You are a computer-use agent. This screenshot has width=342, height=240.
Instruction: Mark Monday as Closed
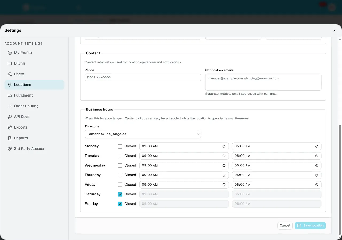tap(120, 146)
